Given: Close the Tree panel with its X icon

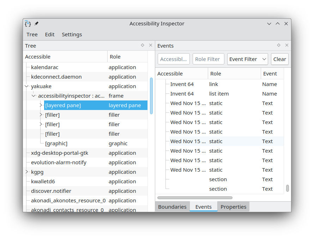Looking at the screenshot, I should pyautogui.click(x=151, y=45).
